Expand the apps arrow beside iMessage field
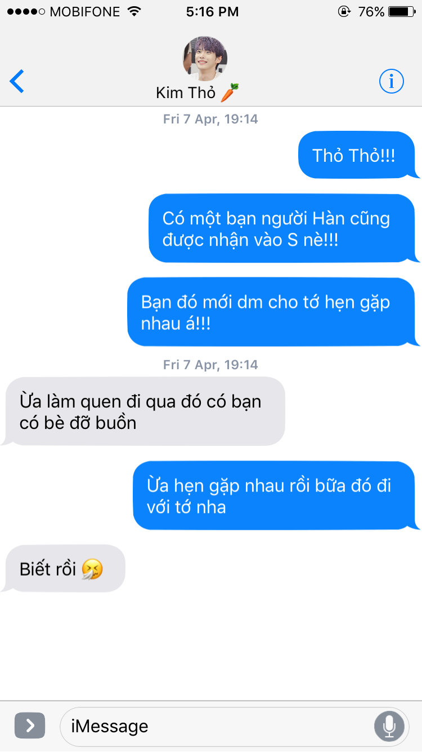 click(x=29, y=726)
